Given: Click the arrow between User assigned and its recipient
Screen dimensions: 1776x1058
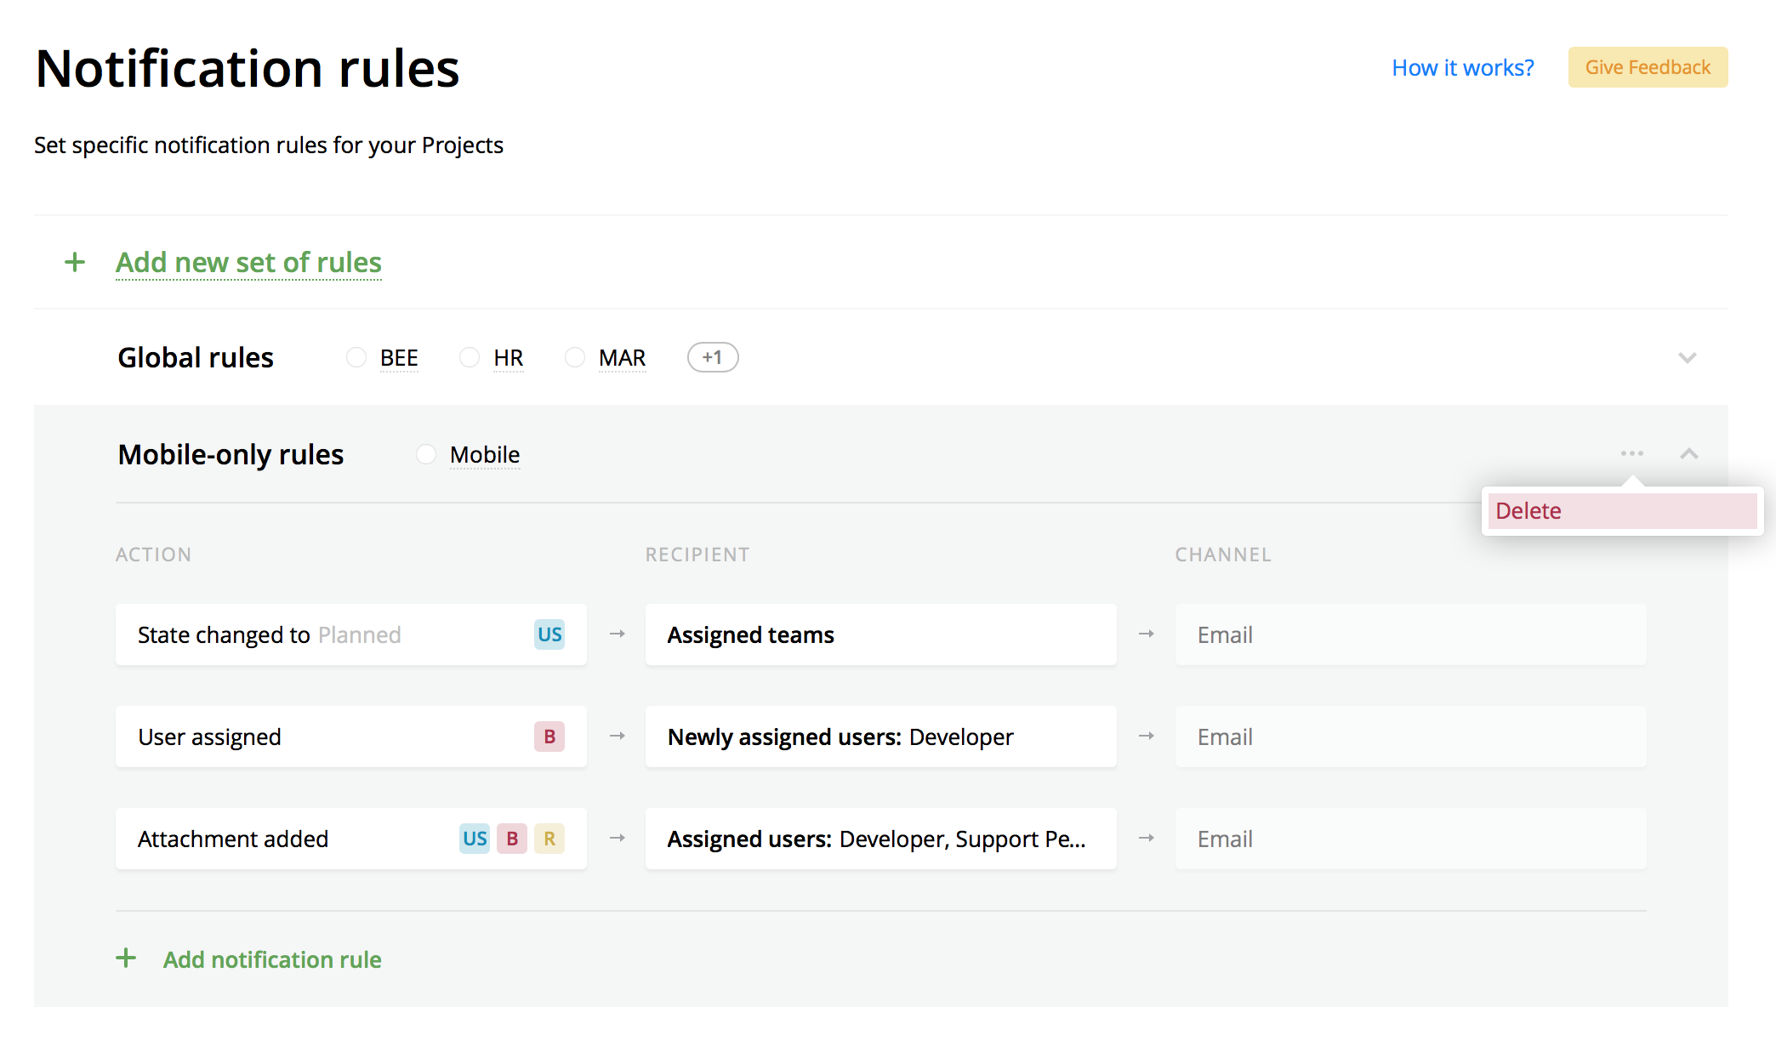Looking at the screenshot, I should tap(616, 737).
